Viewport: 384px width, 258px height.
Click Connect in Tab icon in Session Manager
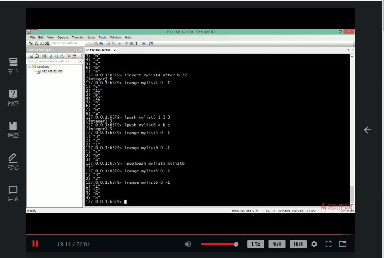click(37, 56)
